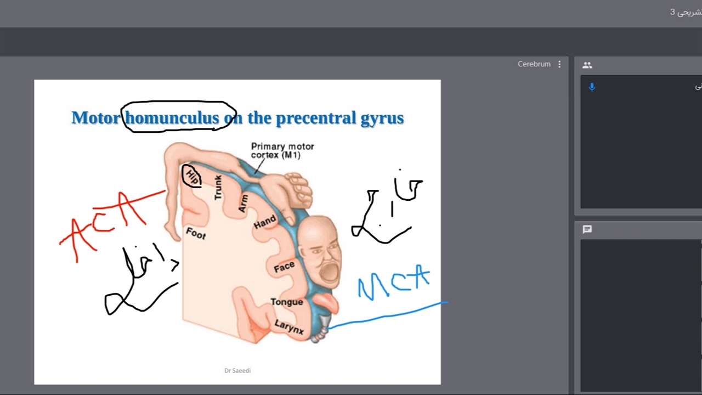The width and height of the screenshot is (702, 395).
Task: Click the Hand label on the diagram
Action: pyautogui.click(x=264, y=222)
